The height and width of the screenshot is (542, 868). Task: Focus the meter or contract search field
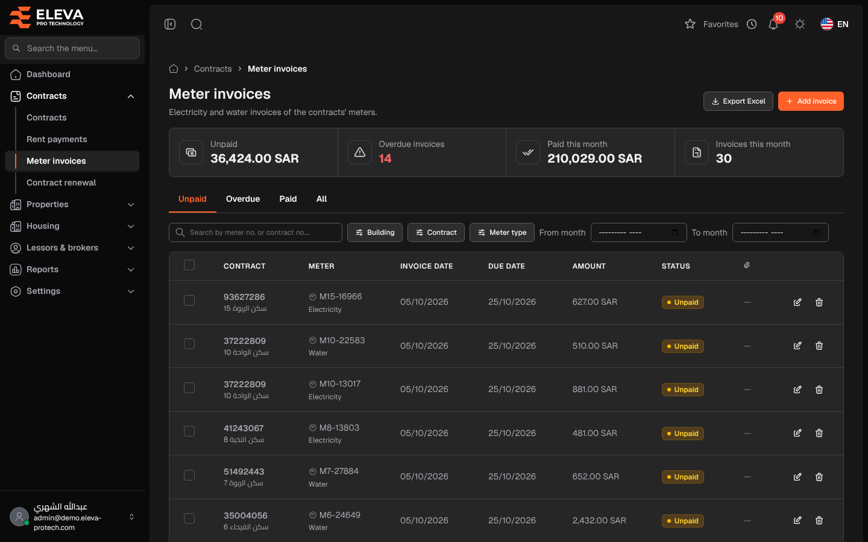(x=256, y=232)
